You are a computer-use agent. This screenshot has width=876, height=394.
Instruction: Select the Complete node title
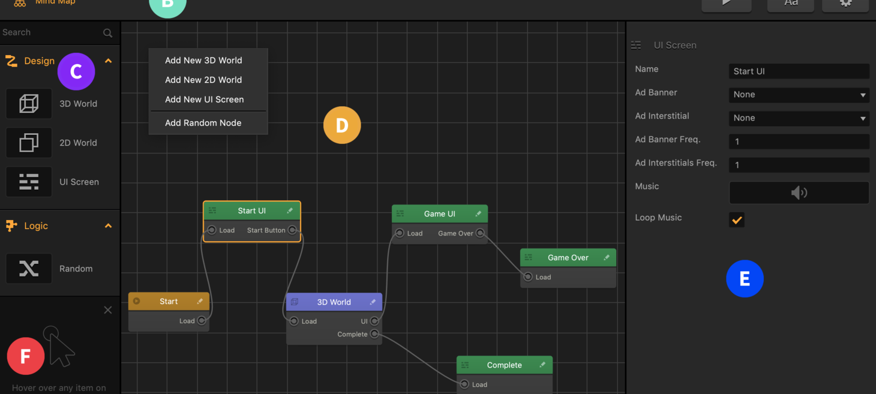tap(504, 365)
